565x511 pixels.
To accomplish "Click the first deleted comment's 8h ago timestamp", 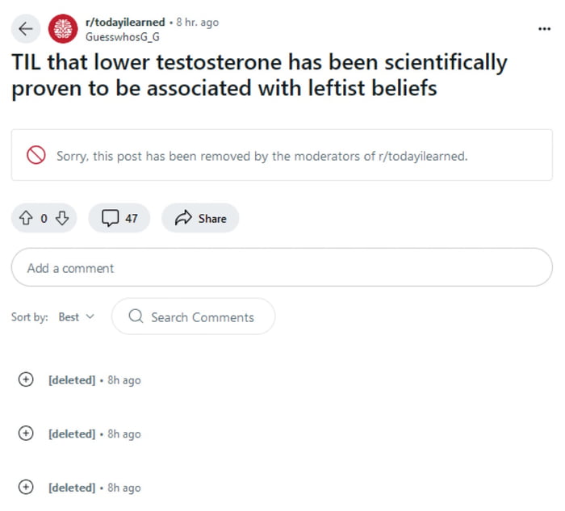I will (x=124, y=380).
